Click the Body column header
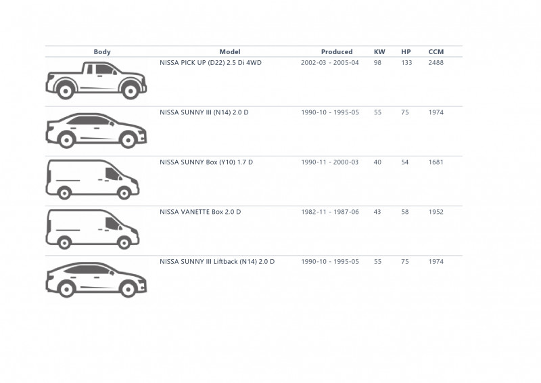Image resolution: width=541 pixels, height=383 pixels. tap(102, 52)
